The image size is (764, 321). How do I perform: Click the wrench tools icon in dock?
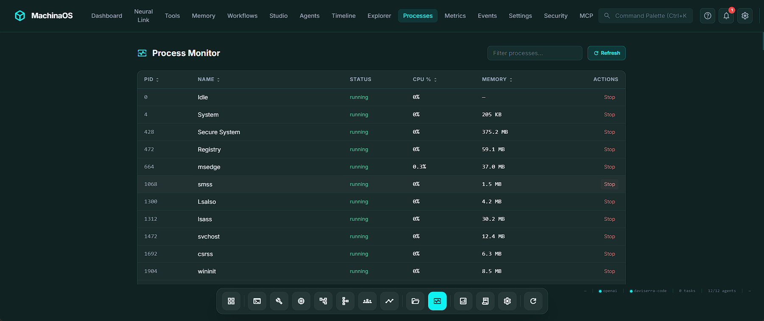pos(279,301)
